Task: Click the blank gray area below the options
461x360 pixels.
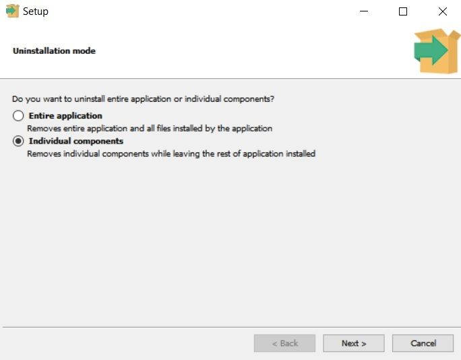Action: pos(229,243)
